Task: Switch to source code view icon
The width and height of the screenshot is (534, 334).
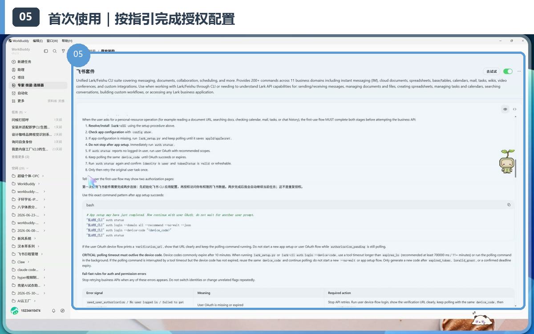Action: 514,109
